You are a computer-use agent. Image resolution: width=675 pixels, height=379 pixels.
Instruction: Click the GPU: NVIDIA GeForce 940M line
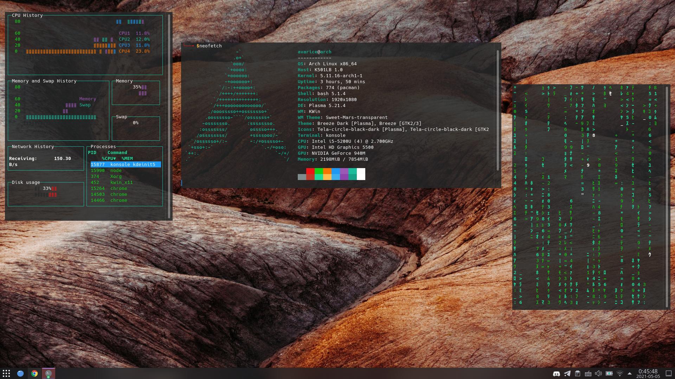332,153
